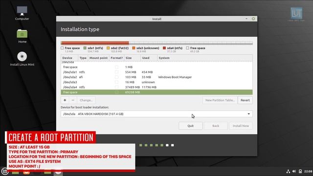Sort by the Size column header
The height and width of the screenshot is (176, 313).
(x=132, y=58)
